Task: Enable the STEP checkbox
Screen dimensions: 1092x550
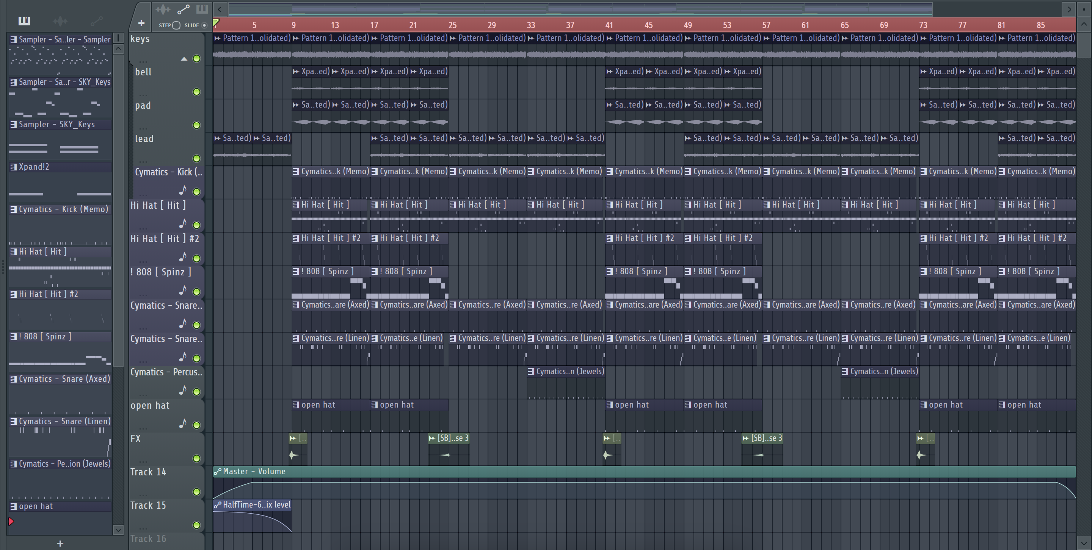Action: [x=176, y=25]
